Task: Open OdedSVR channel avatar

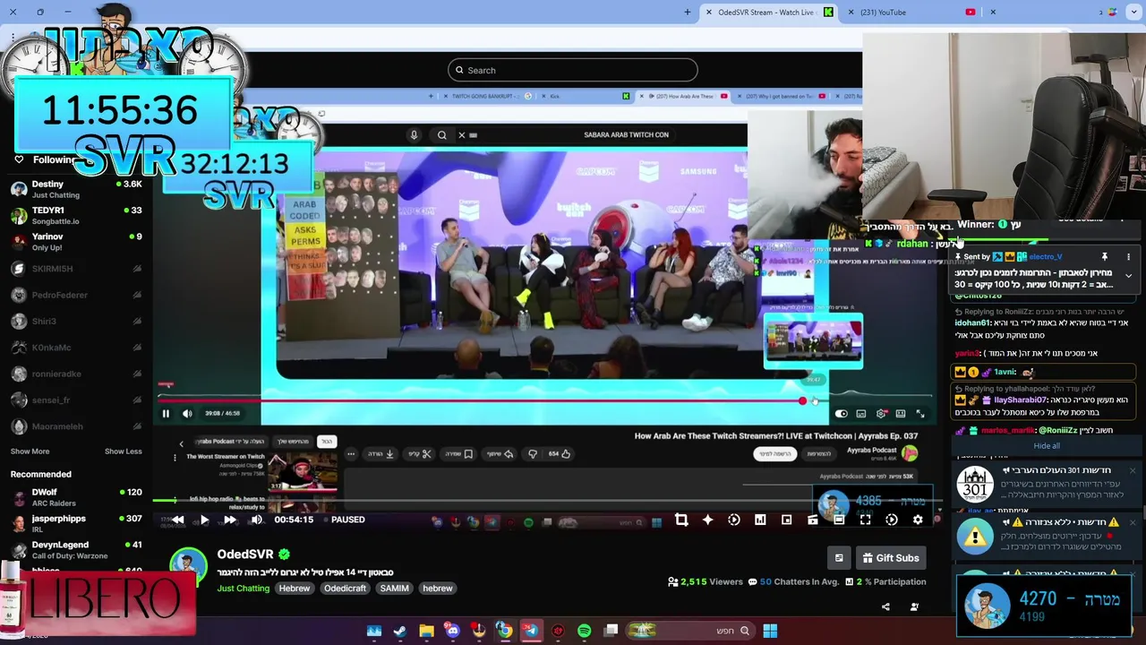Action: pos(188,566)
